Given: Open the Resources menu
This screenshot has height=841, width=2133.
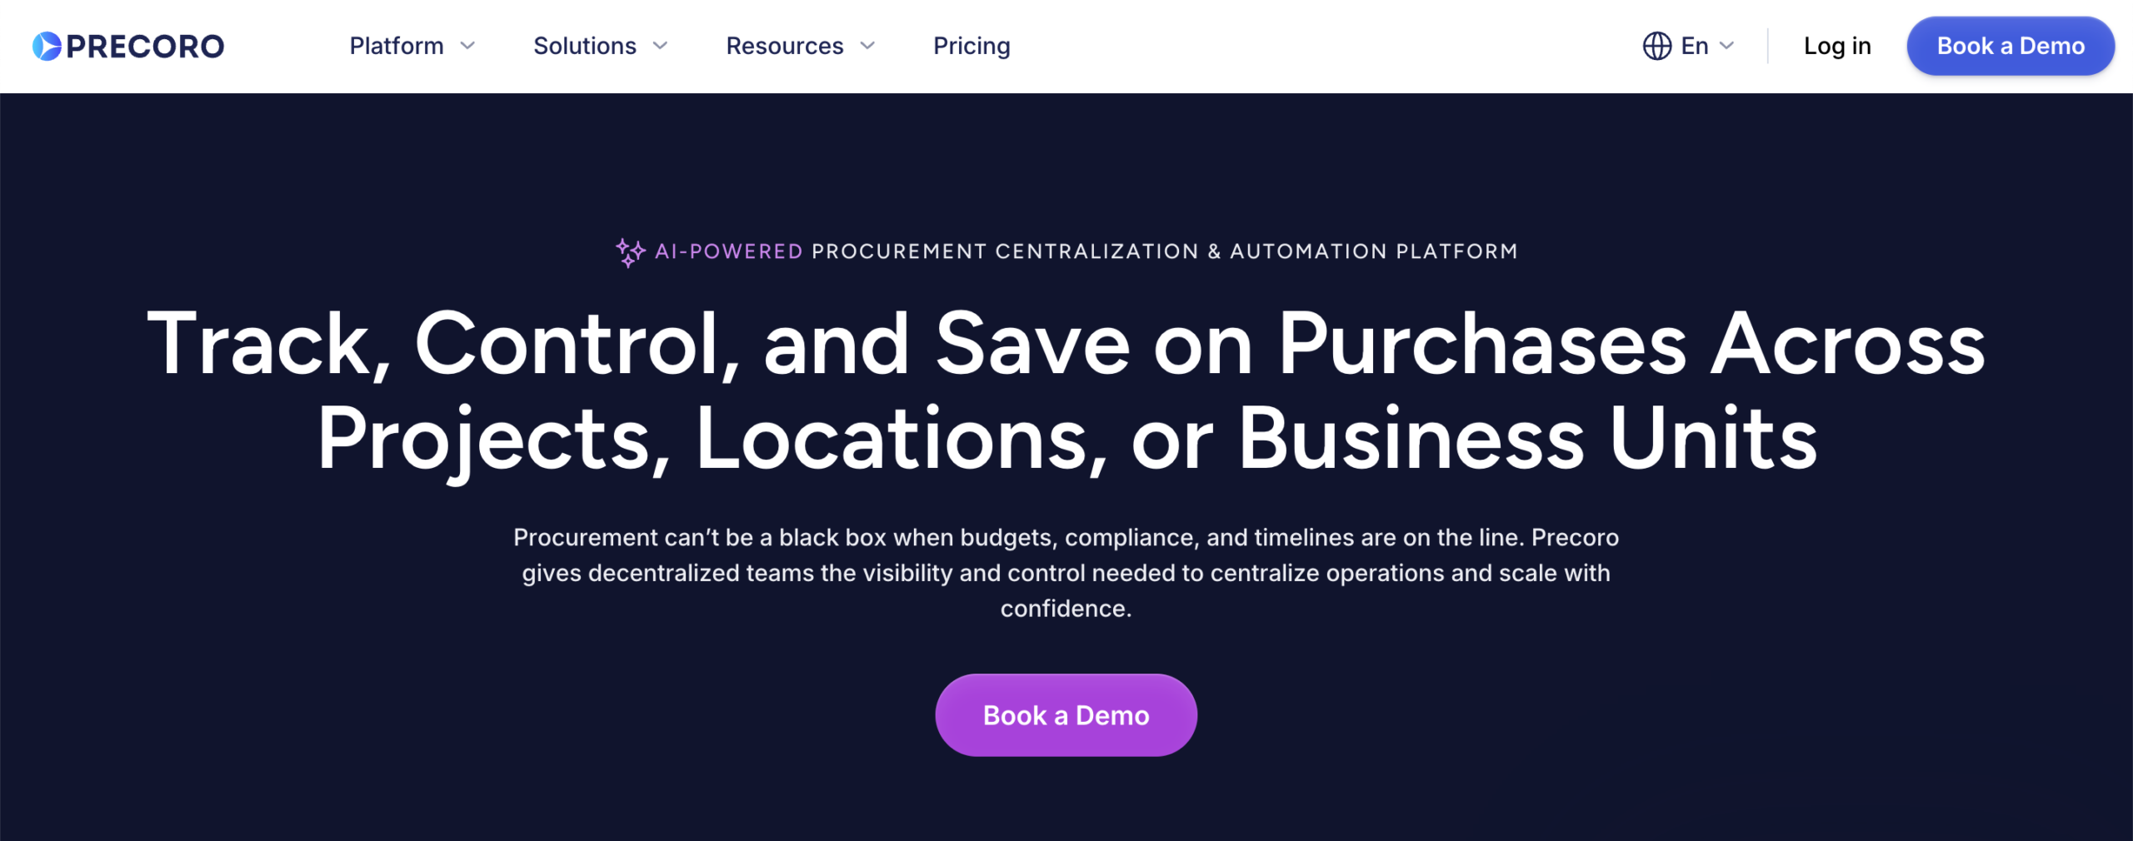Looking at the screenshot, I should coord(784,46).
